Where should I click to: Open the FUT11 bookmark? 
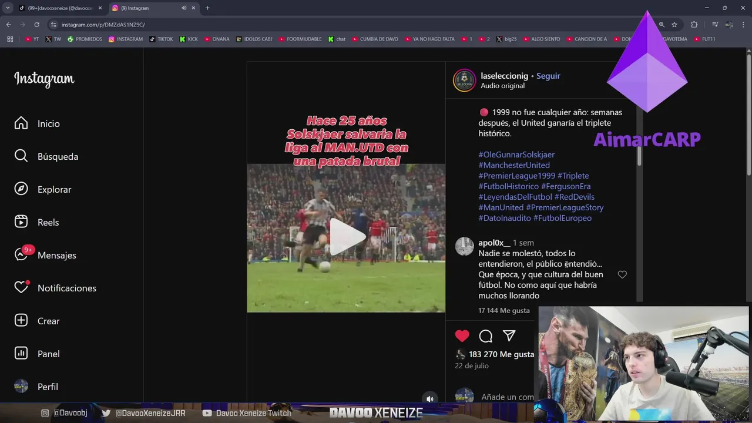point(704,39)
